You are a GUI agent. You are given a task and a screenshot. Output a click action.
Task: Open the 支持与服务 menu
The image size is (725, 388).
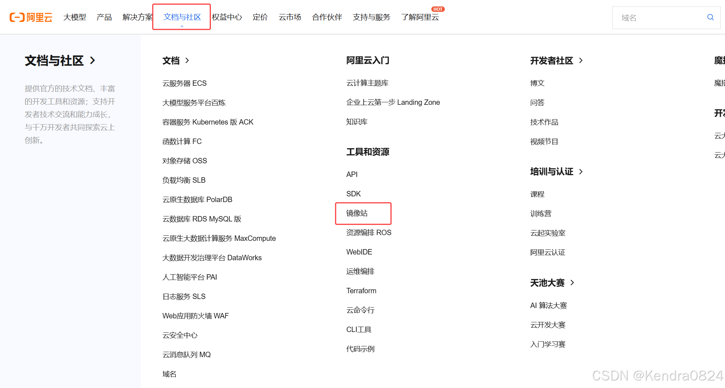tap(371, 17)
